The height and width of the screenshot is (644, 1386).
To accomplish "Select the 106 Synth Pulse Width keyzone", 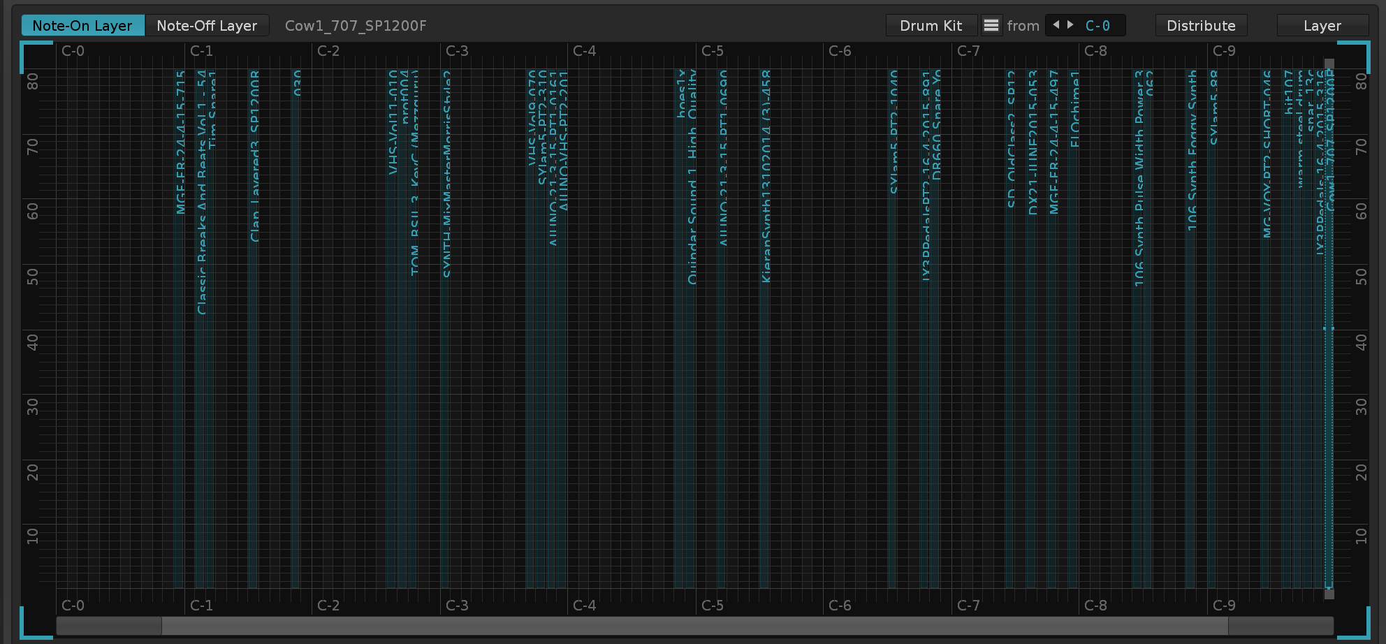I will 1139,419.
